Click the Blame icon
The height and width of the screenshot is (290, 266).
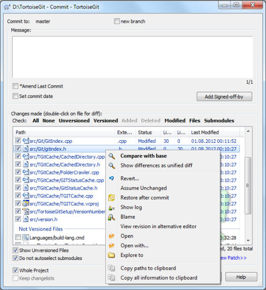pyautogui.click(x=111, y=217)
